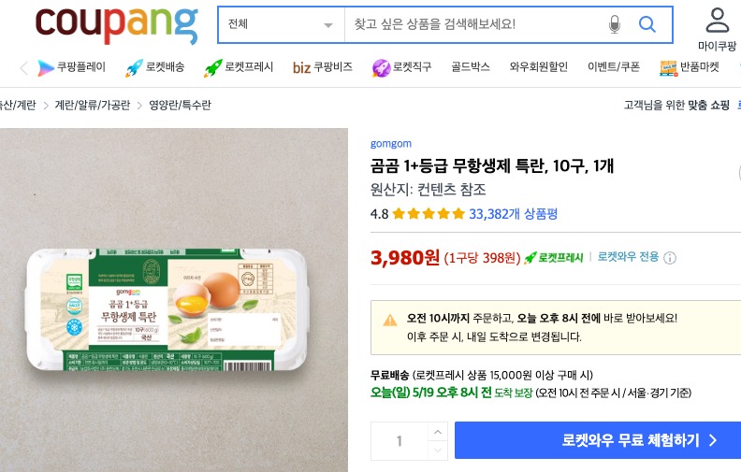
Task: Decrease quantity with the down arrow
Action: [x=436, y=451]
